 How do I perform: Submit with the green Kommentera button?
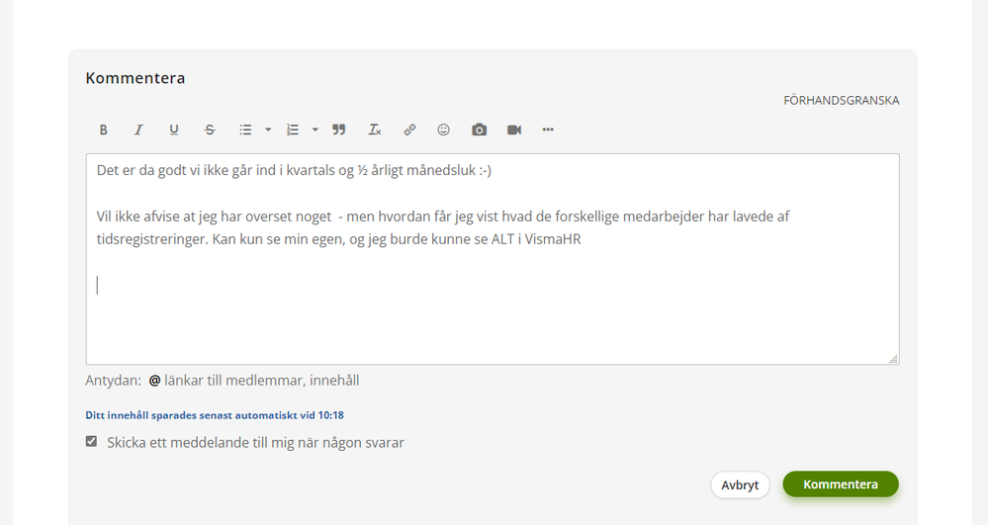[x=841, y=484]
